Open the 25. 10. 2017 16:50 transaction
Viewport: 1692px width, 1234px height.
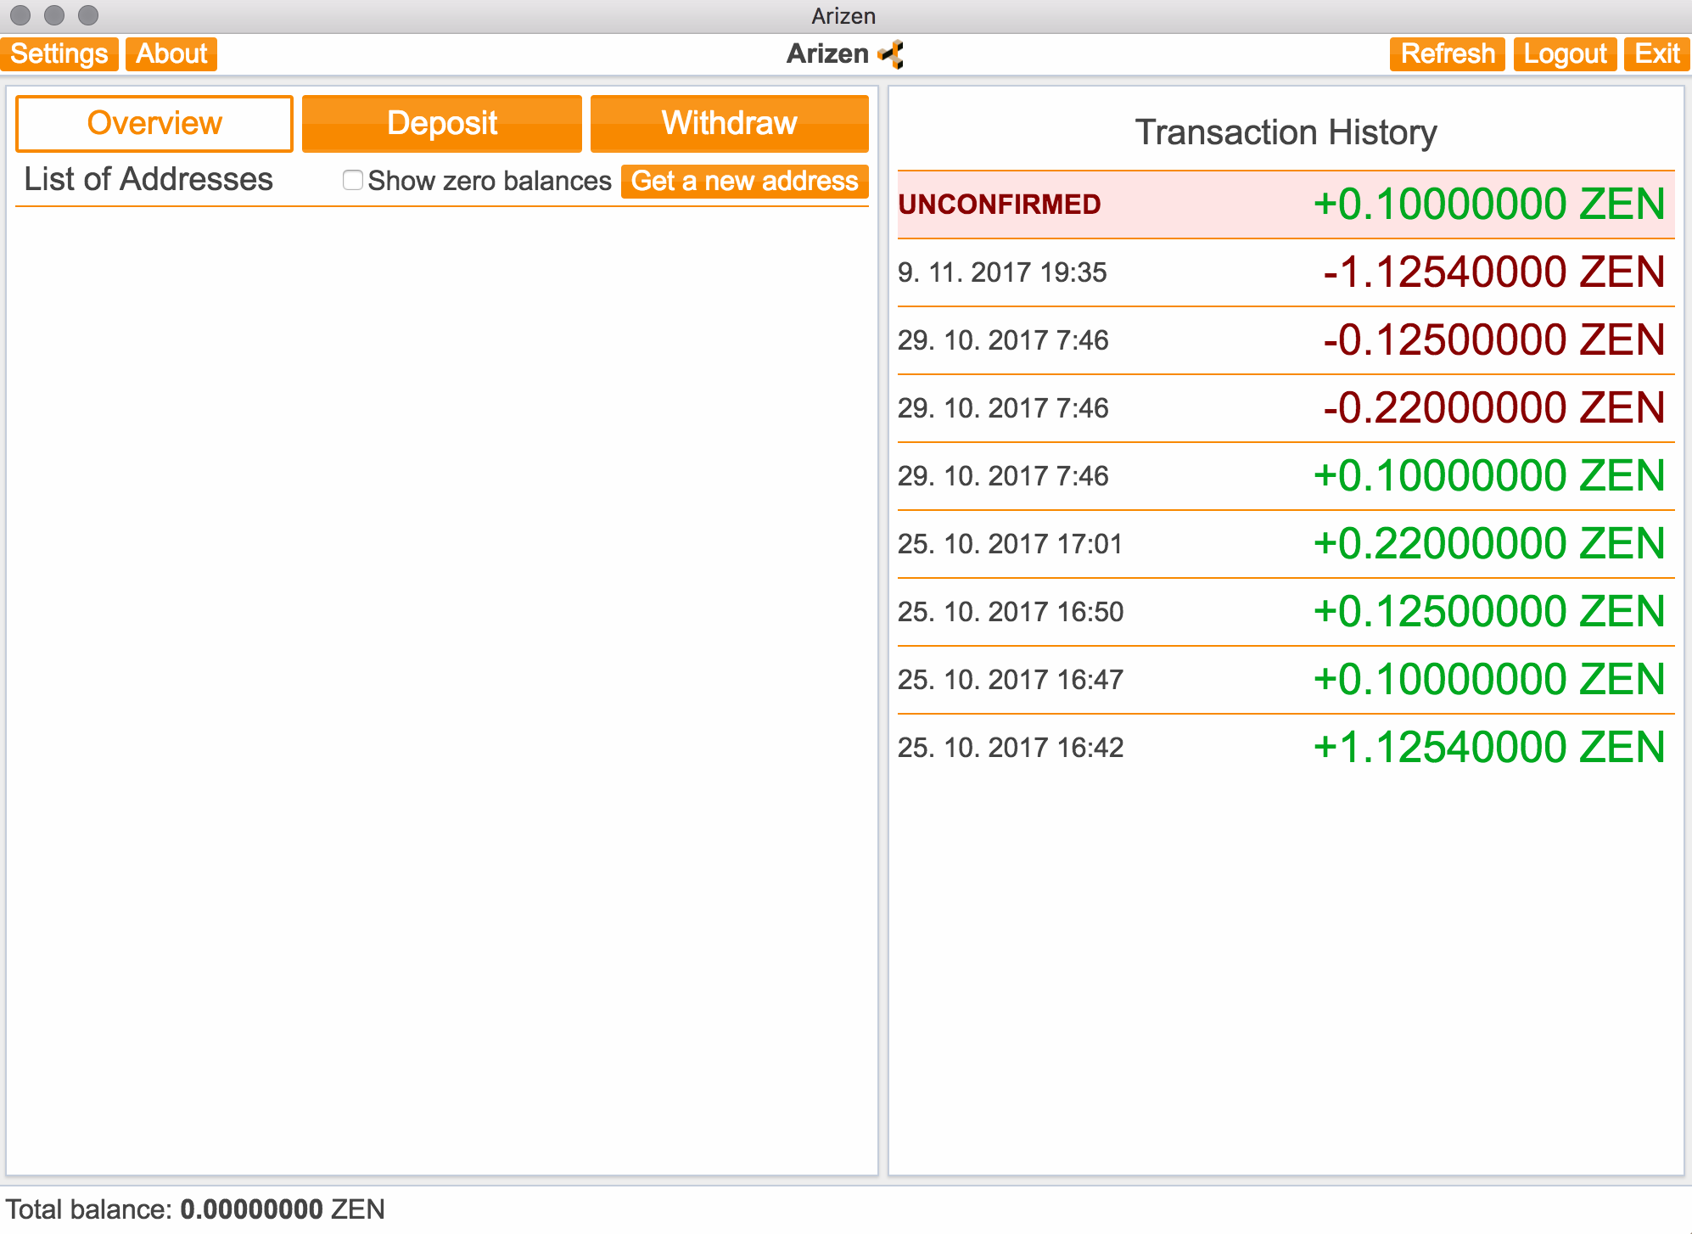tap(1286, 612)
